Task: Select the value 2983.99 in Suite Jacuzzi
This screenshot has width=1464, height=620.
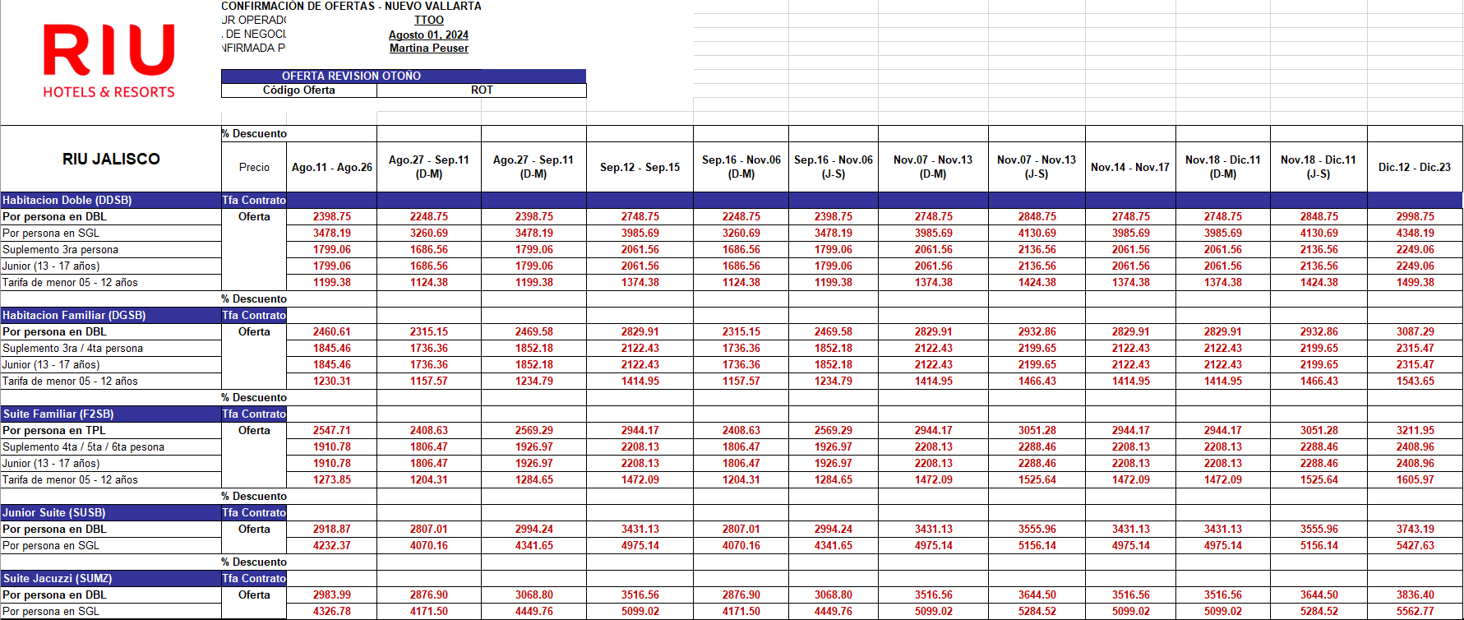Action: [x=332, y=595]
